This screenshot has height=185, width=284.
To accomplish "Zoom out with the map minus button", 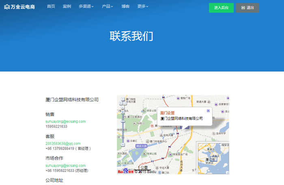I will coord(123,144).
